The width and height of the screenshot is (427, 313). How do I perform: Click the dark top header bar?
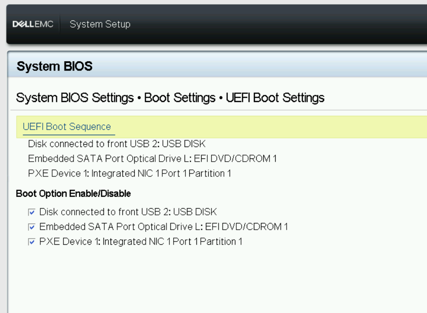pos(272,24)
